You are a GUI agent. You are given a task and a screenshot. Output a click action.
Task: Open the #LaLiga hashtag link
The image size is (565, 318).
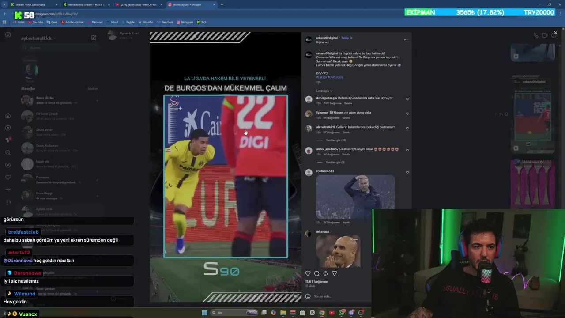click(321, 77)
